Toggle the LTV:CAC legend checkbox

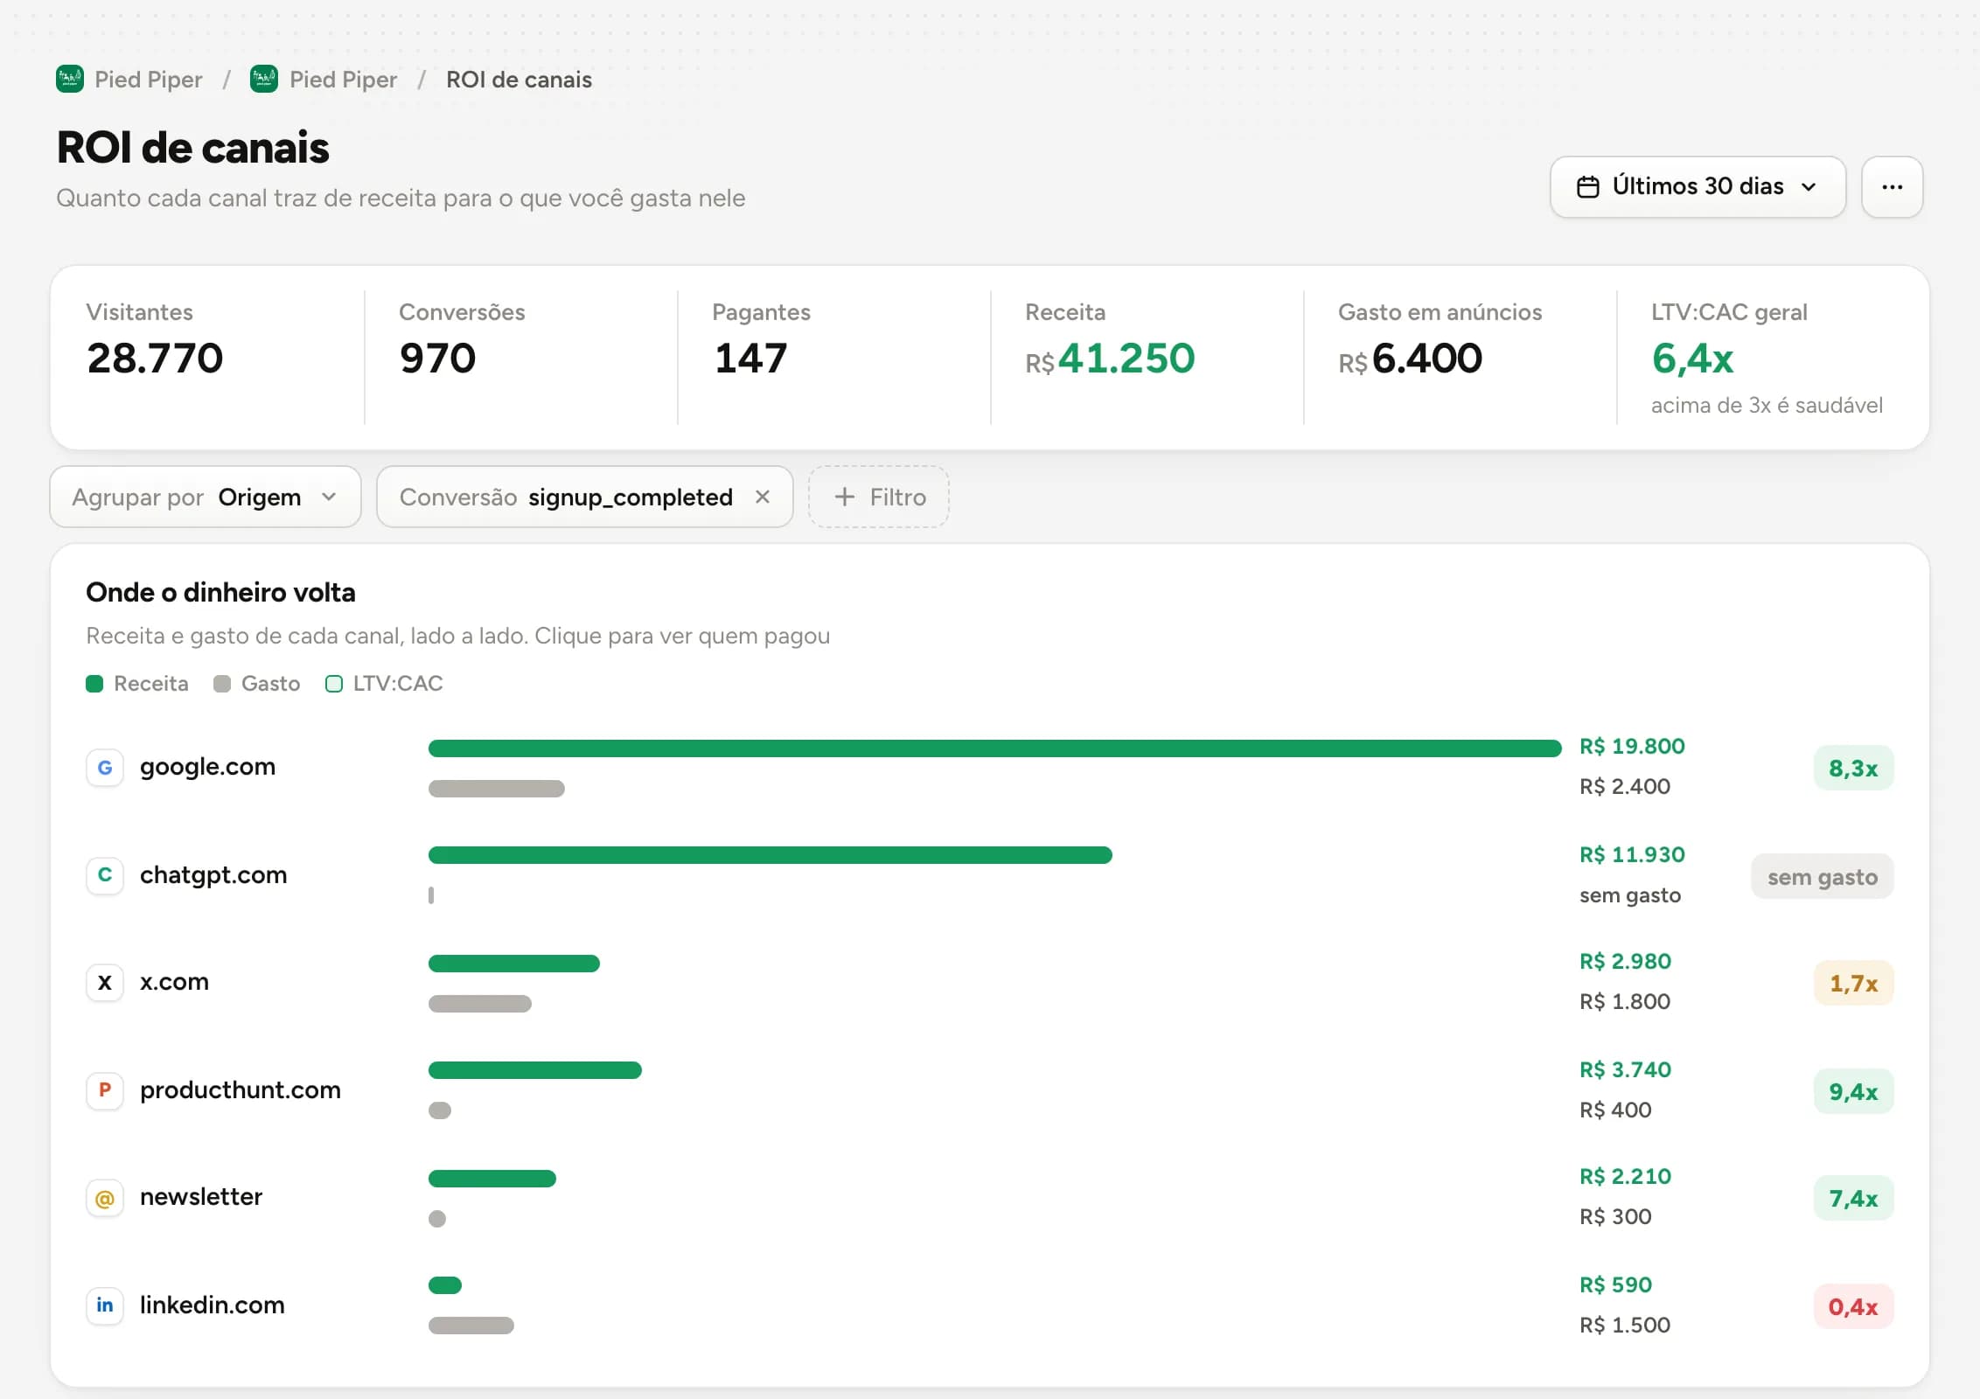tap(334, 684)
